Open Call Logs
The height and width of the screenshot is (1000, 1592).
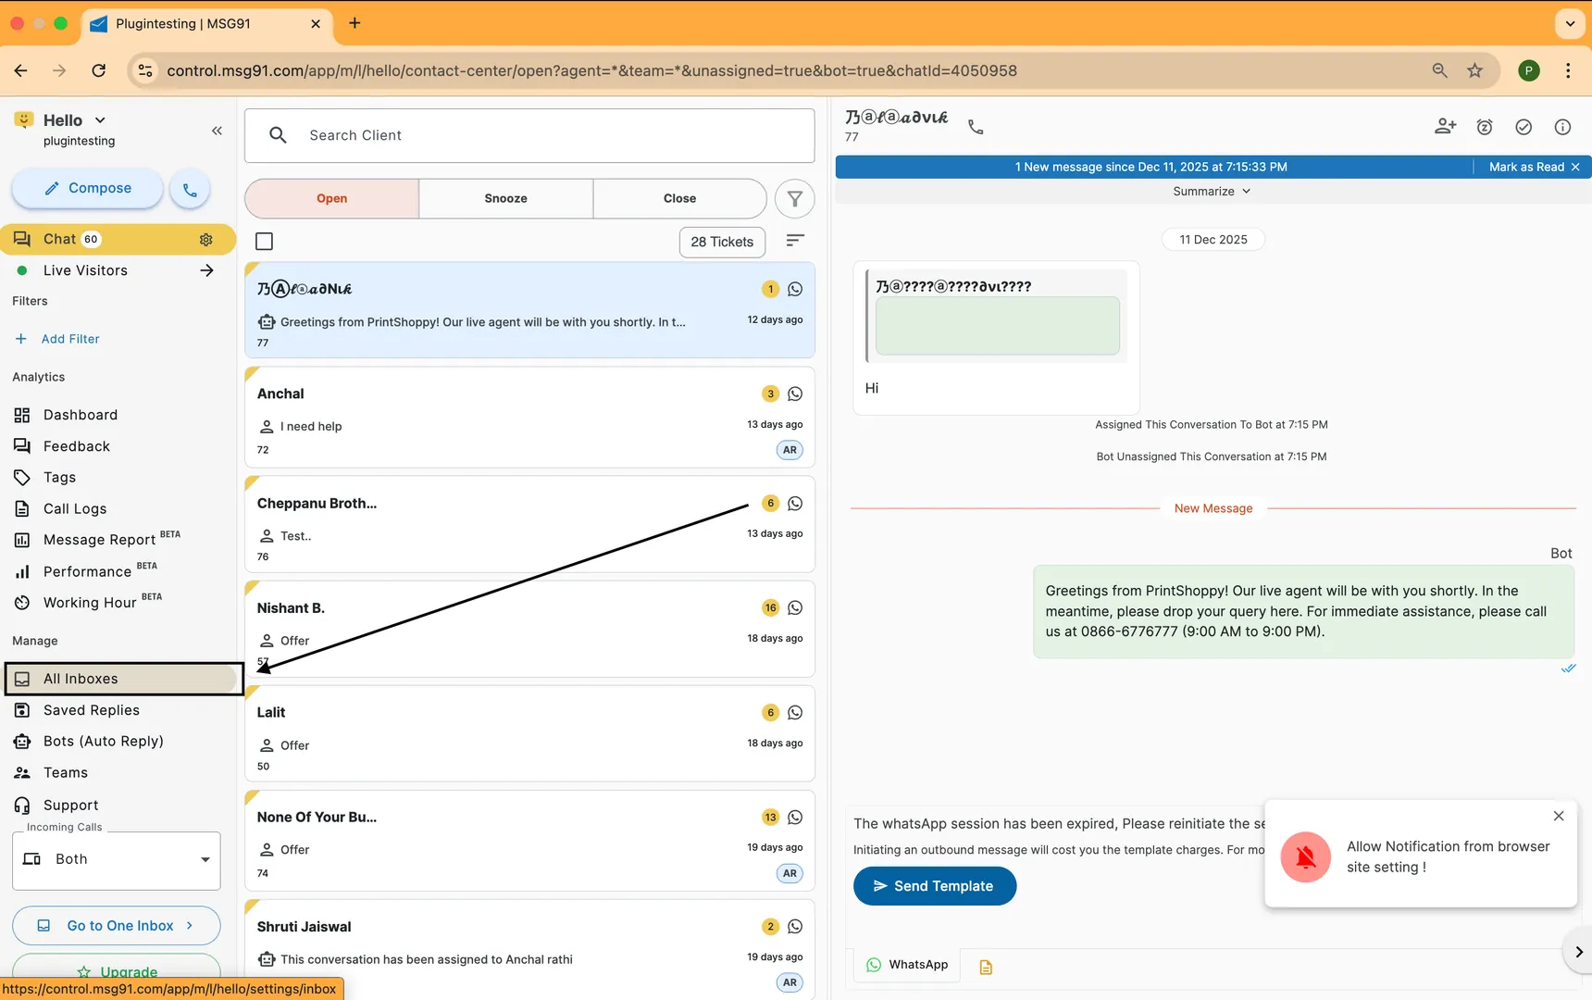point(75,509)
